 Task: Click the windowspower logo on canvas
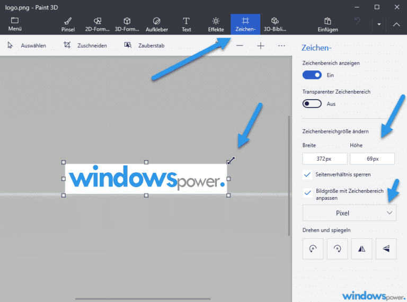click(x=146, y=179)
